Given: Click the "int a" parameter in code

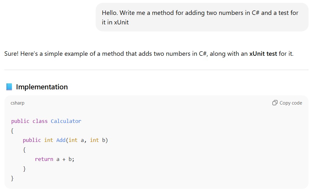Looking at the screenshot, I should coord(77,140).
